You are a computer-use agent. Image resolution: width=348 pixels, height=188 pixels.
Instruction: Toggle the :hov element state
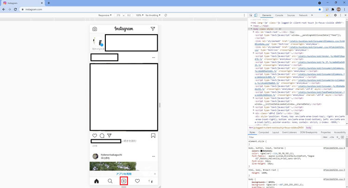coord(325,137)
